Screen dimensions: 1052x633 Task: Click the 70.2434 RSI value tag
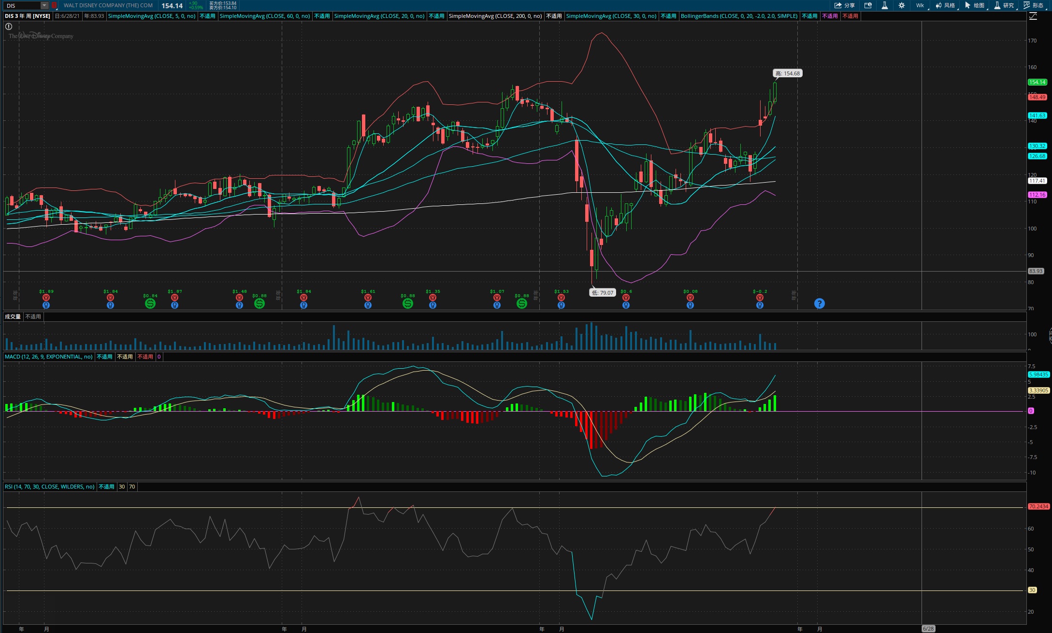[x=1038, y=506]
